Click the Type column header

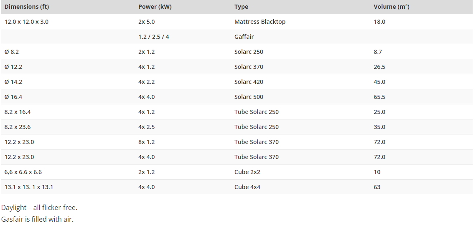point(241,7)
